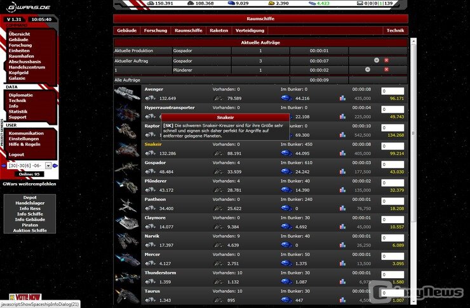Screen dimensions: 470x308
Task: Click Logout in the sidebar
Action: (16, 155)
